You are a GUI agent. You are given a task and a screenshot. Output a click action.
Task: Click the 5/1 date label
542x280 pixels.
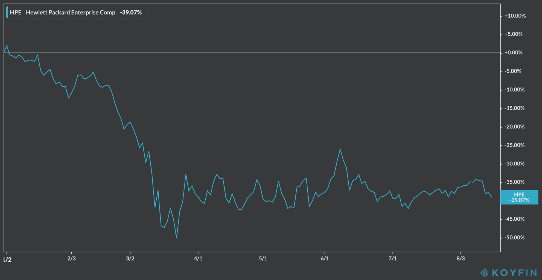(263, 259)
